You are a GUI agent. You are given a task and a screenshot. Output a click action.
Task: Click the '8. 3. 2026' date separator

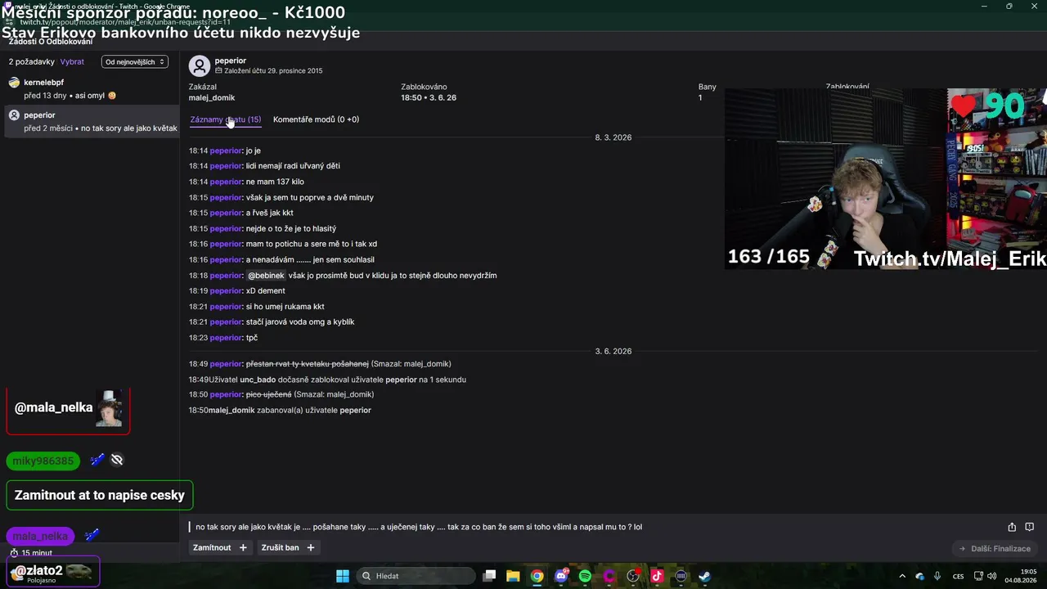tap(613, 137)
